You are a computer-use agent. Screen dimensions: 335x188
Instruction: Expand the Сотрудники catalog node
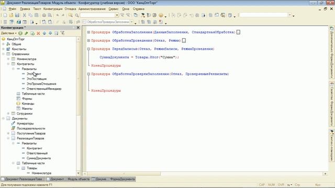[x=8, y=113]
